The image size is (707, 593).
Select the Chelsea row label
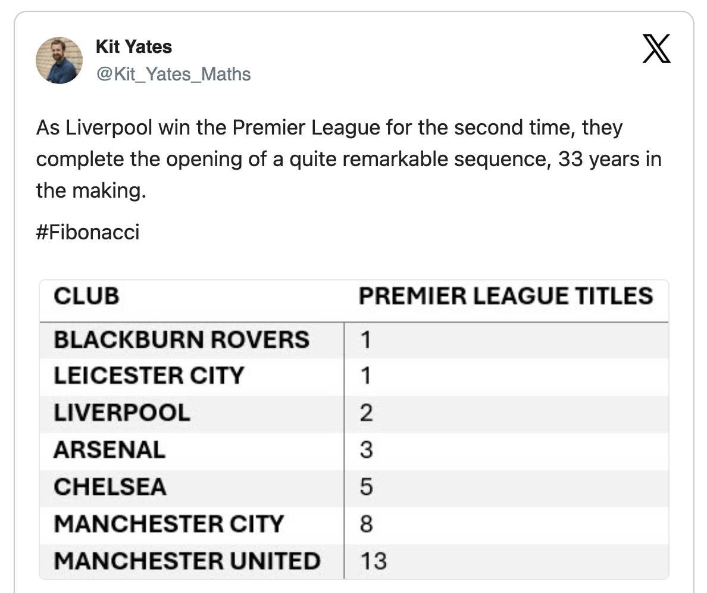pyautogui.click(x=110, y=487)
